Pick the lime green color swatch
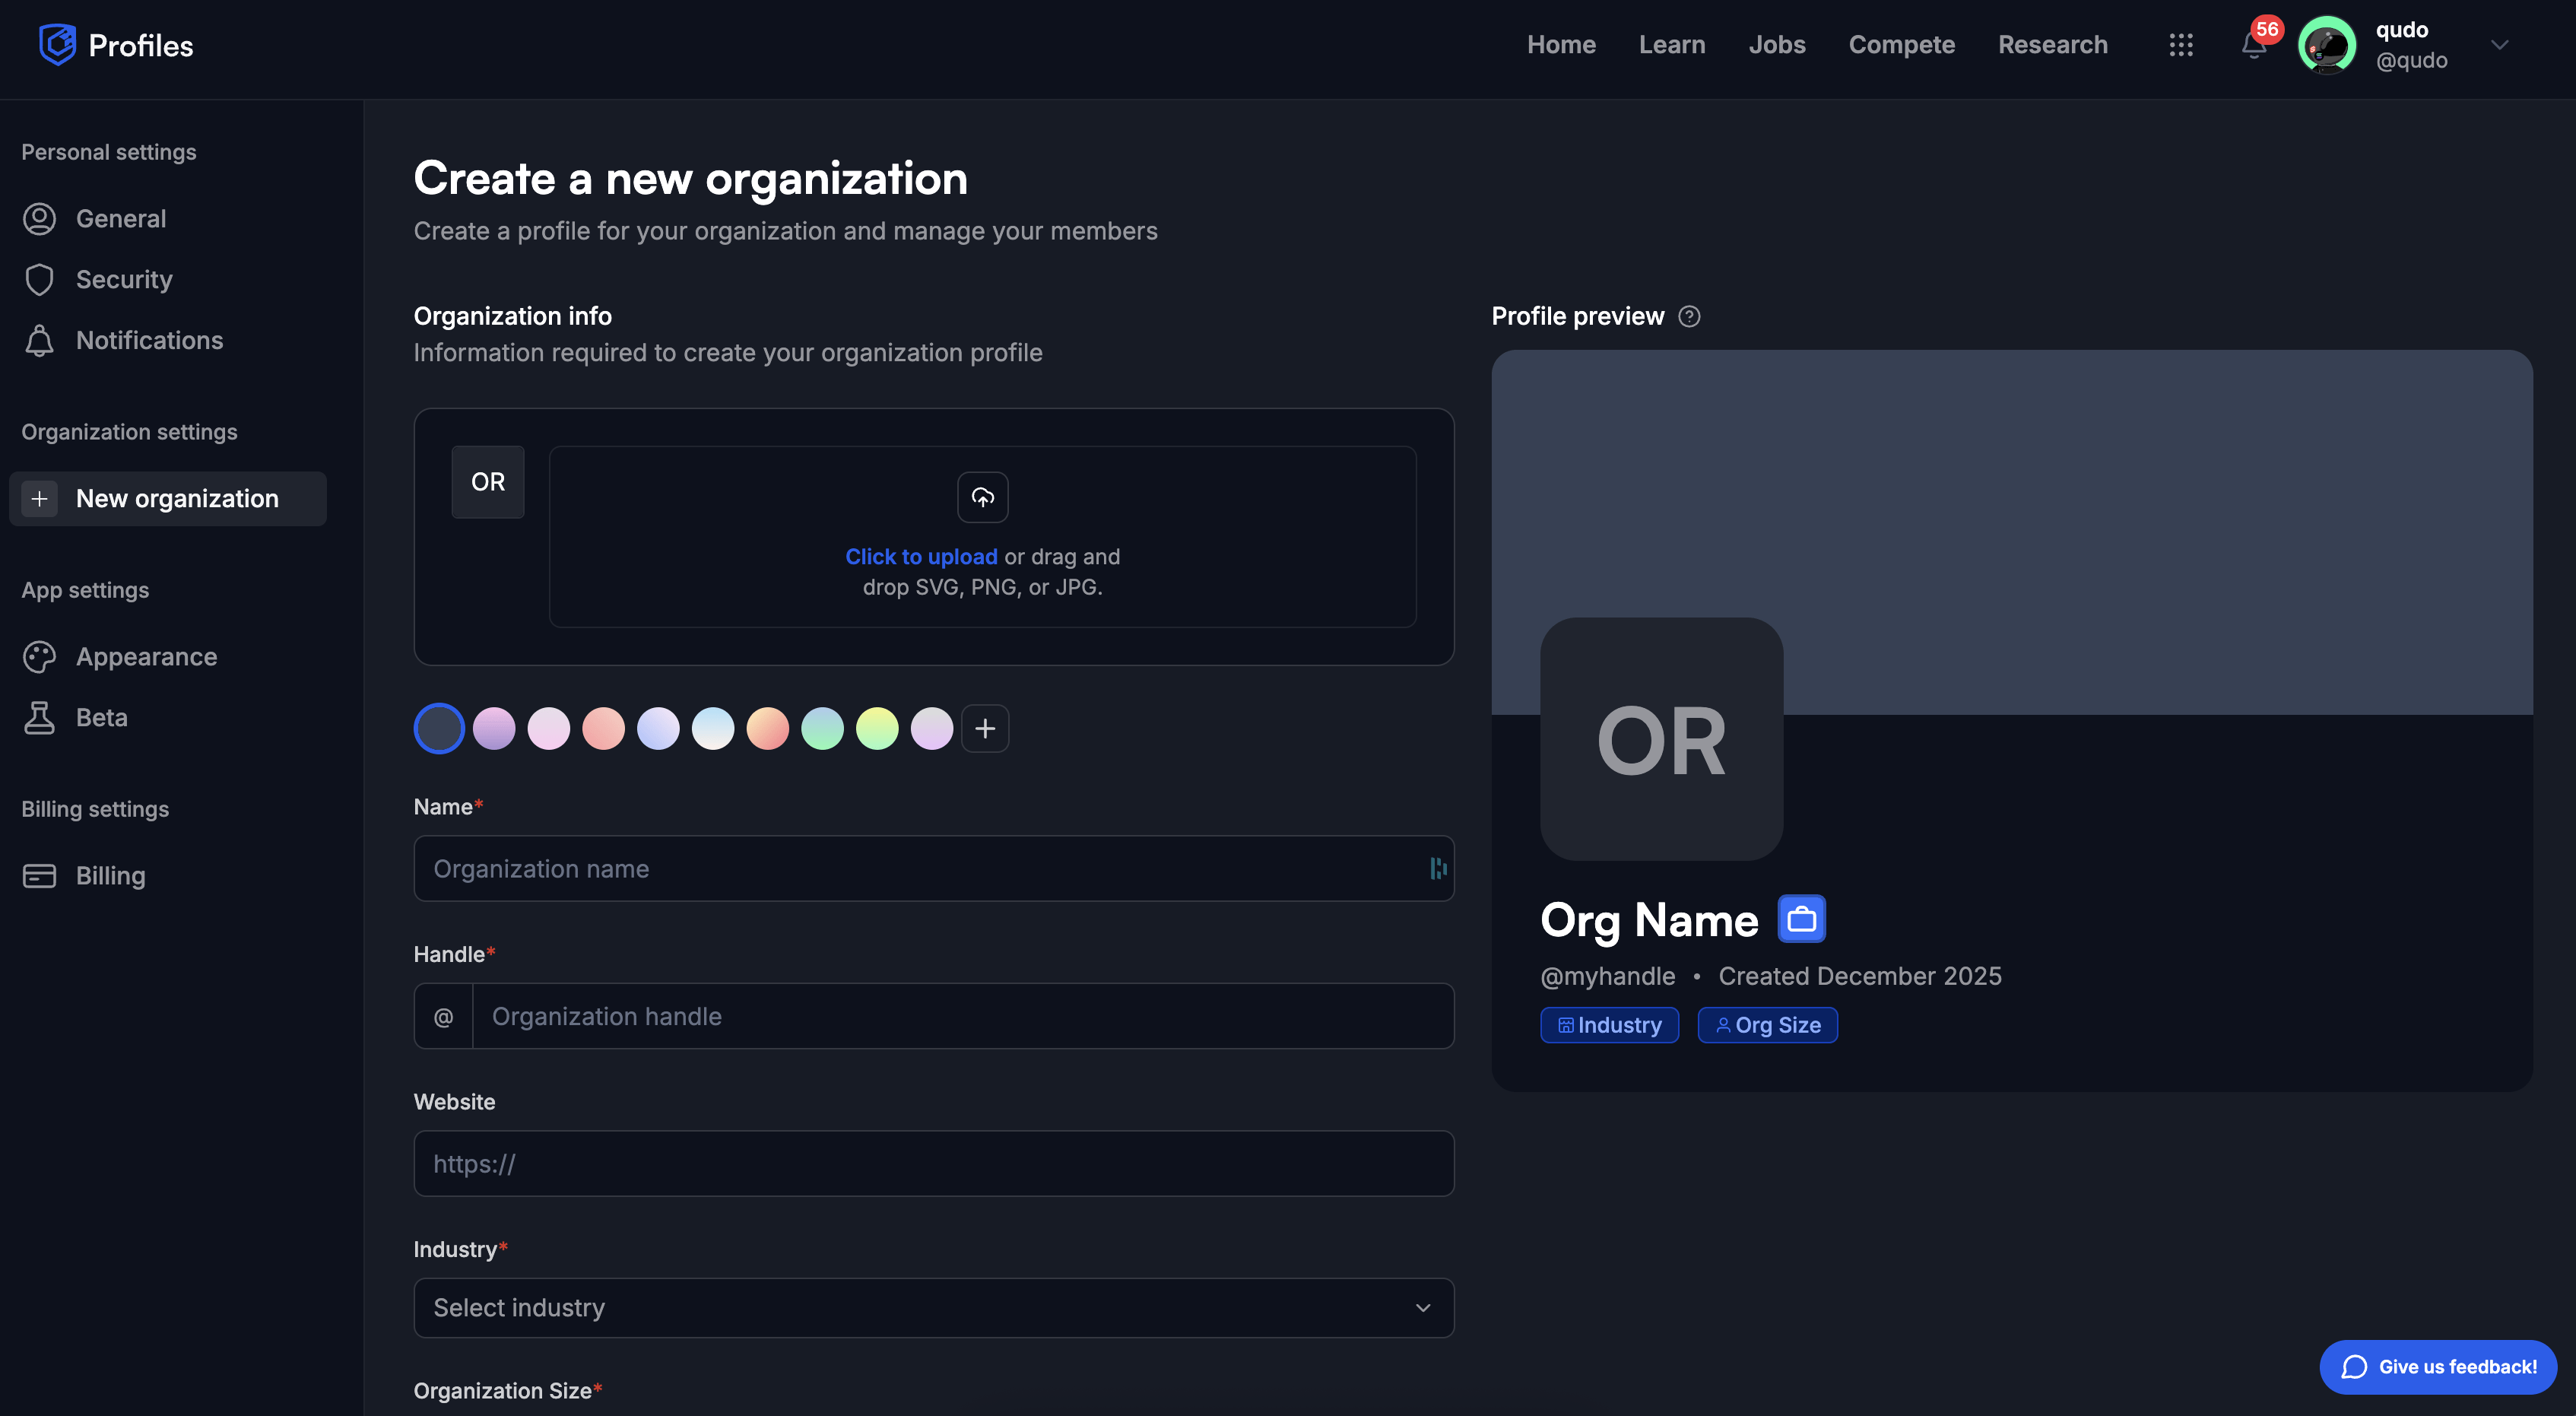The width and height of the screenshot is (2576, 1416). (x=877, y=728)
